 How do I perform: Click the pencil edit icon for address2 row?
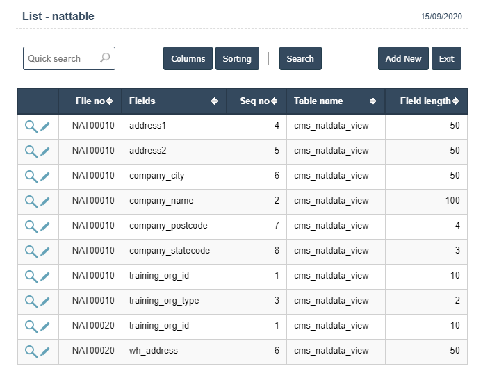(x=45, y=151)
